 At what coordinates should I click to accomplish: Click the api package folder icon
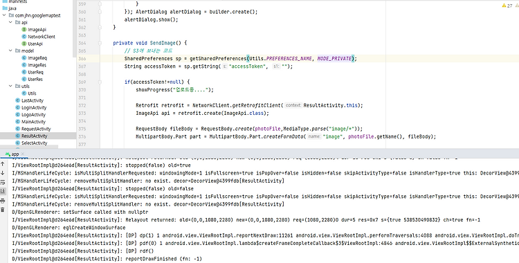click(18, 23)
